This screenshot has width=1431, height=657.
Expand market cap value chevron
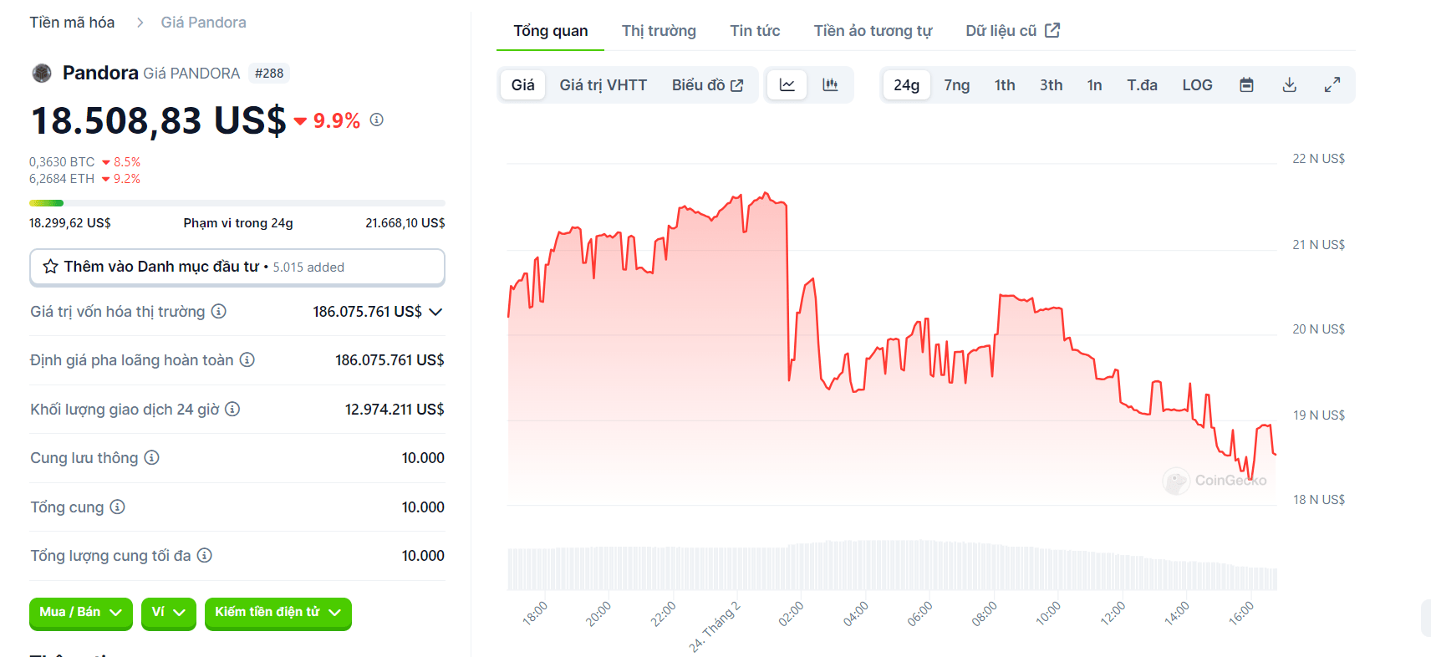click(x=435, y=312)
